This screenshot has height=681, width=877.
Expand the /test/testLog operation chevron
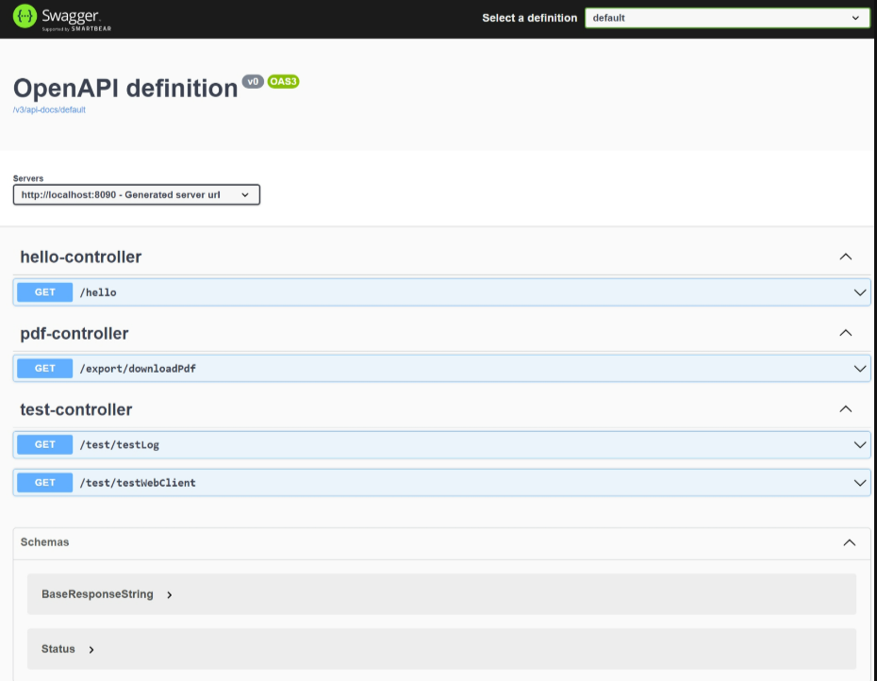click(860, 445)
